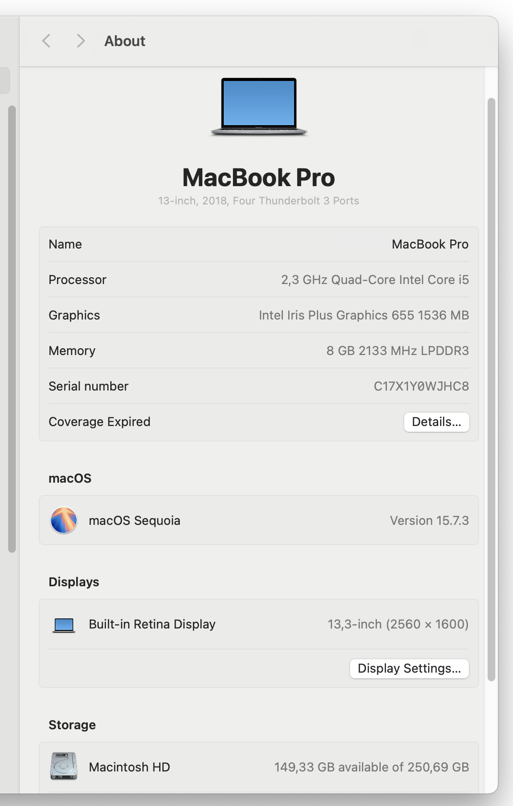Click the MacBook Pro laptop image
Image resolution: width=513 pixels, height=806 pixels.
[x=259, y=107]
